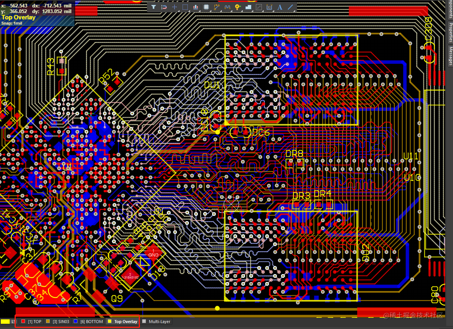
Task: Open the interactive routing dropdown arrow
Action: coord(220,10)
